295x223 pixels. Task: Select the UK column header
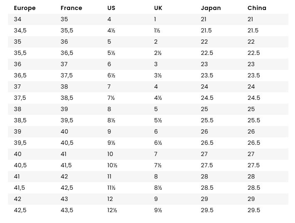(158, 8)
